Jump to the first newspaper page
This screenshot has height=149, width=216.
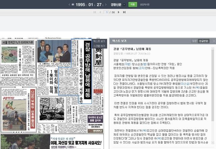pos(94,12)
